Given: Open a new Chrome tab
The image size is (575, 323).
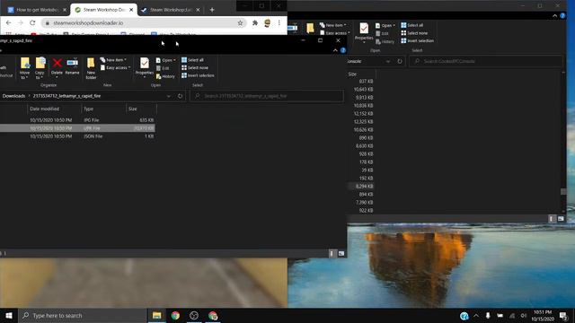Looking at the screenshot, I should pyautogui.click(x=212, y=10).
